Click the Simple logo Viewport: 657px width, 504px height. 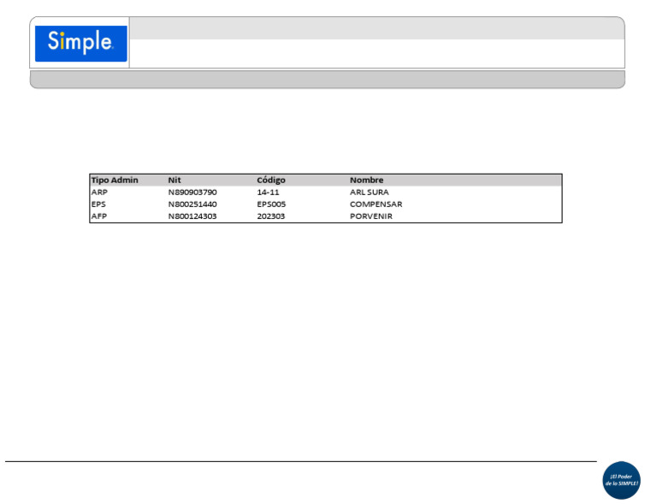81,44
